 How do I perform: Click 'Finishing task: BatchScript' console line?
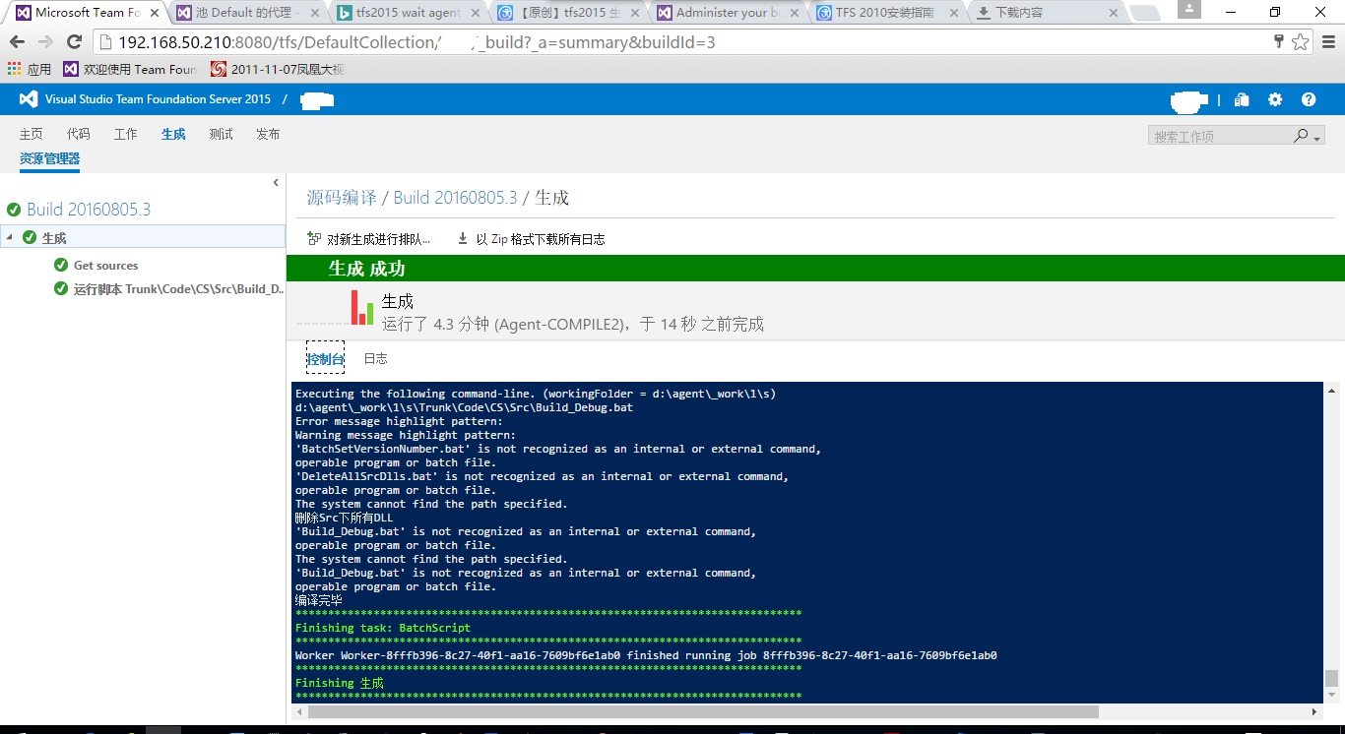383,628
